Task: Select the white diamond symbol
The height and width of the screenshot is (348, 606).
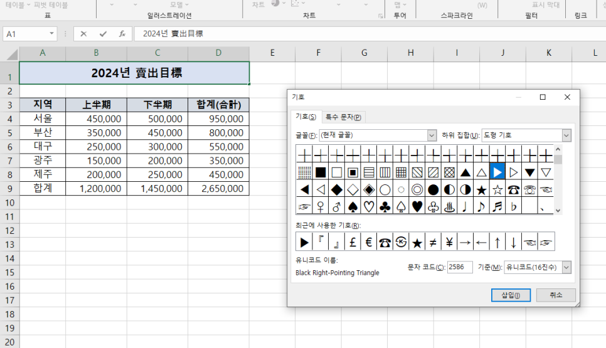Action: [353, 189]
